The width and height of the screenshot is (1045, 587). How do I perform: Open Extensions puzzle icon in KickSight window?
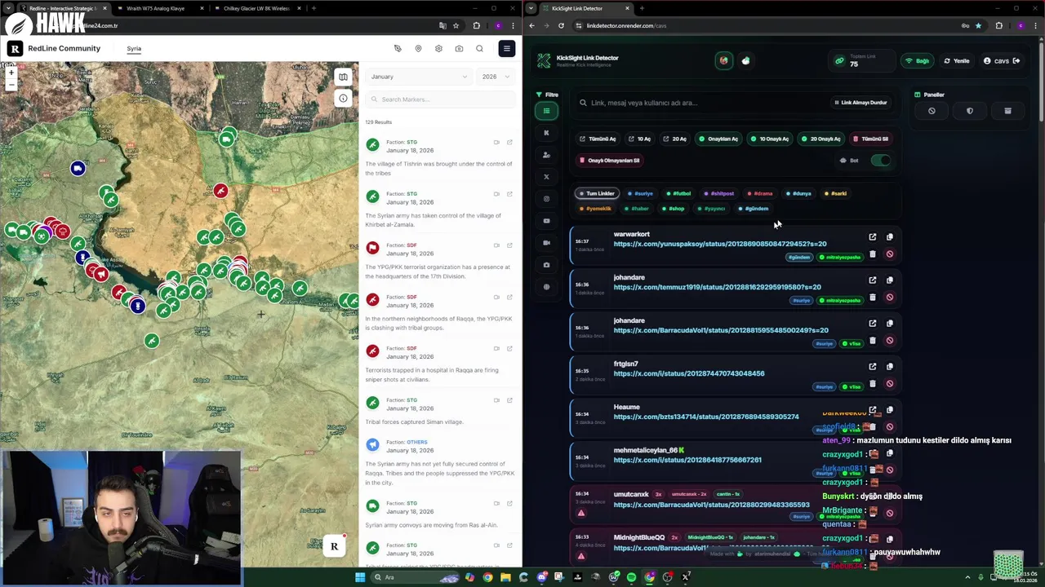(998, 25)
